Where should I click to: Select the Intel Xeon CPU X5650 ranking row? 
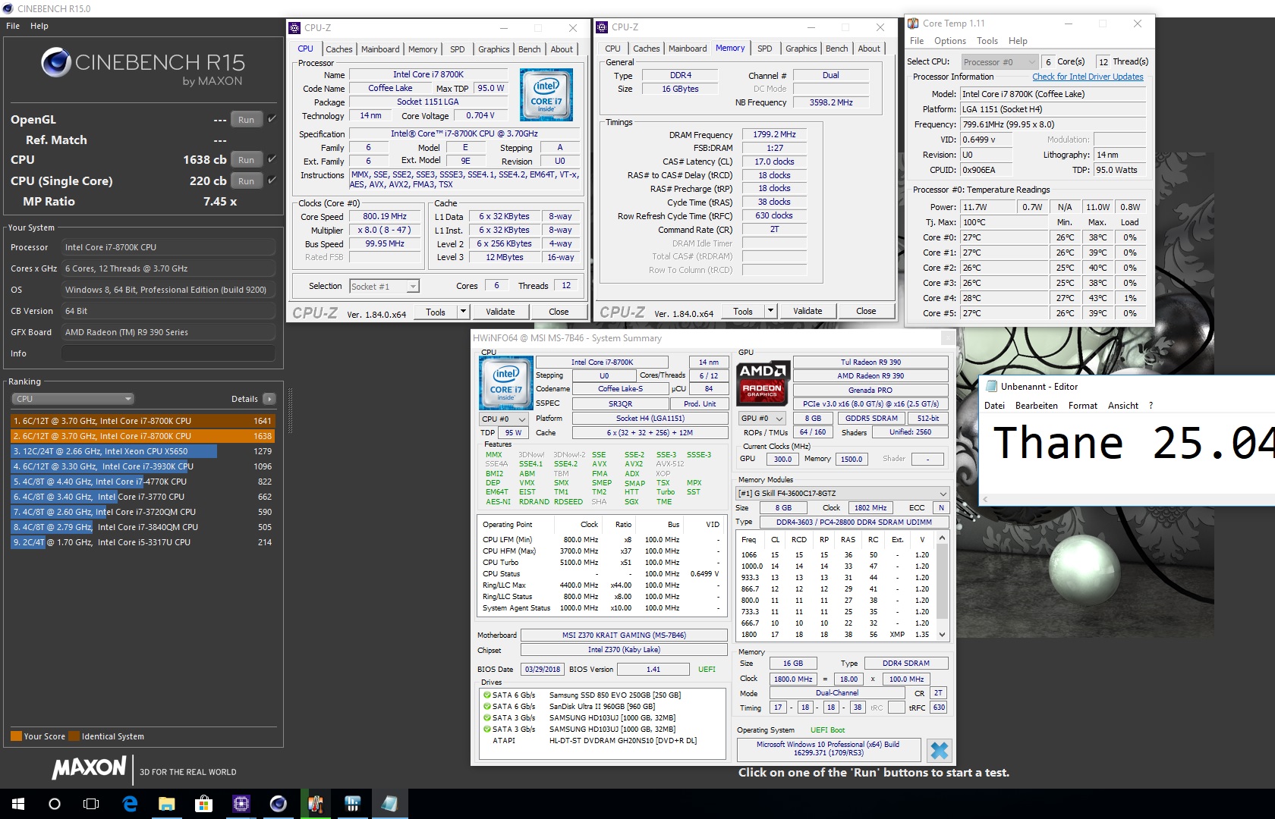point(143,451)
